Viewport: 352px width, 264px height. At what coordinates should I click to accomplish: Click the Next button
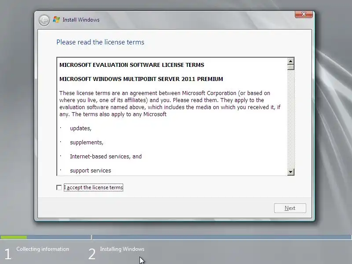coord(290,208)
